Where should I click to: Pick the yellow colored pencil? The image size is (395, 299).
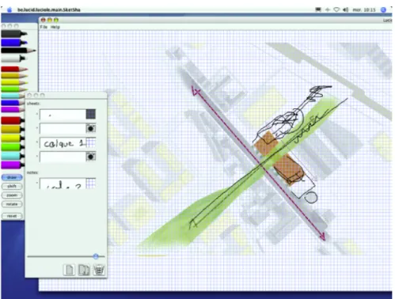tap(14, 82)
